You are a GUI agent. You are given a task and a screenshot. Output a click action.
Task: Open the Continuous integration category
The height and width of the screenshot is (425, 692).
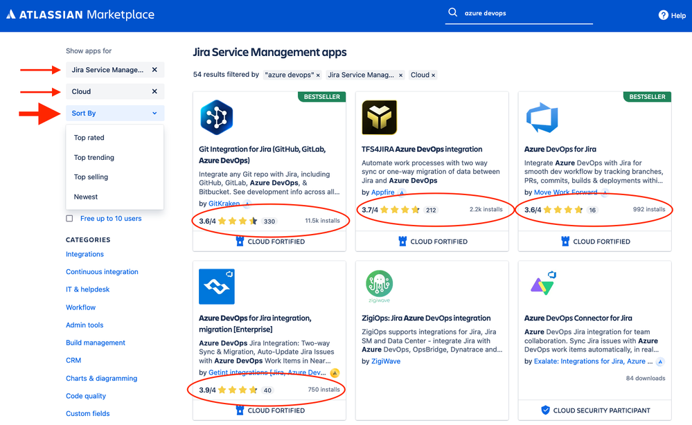click(102, 272)
